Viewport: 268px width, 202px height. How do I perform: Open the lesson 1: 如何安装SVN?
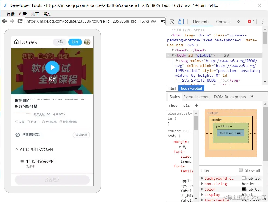[x=40, y=161]
